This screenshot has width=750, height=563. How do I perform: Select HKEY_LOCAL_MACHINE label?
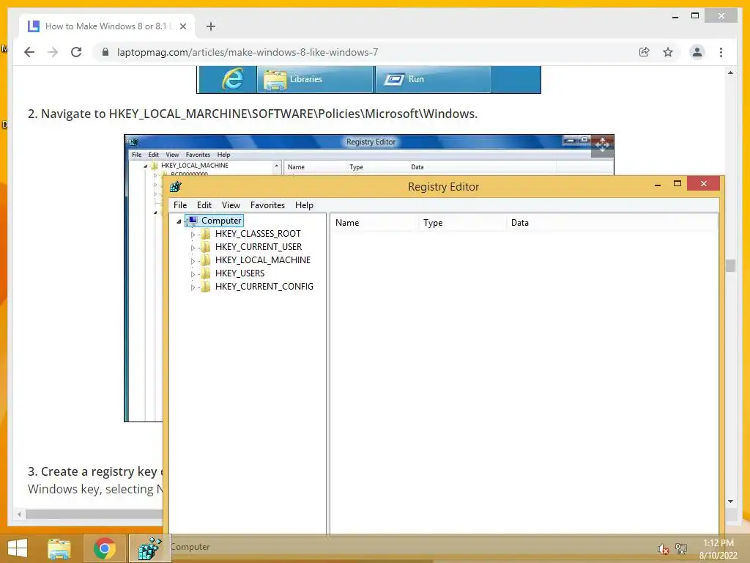tap(263, 260)
